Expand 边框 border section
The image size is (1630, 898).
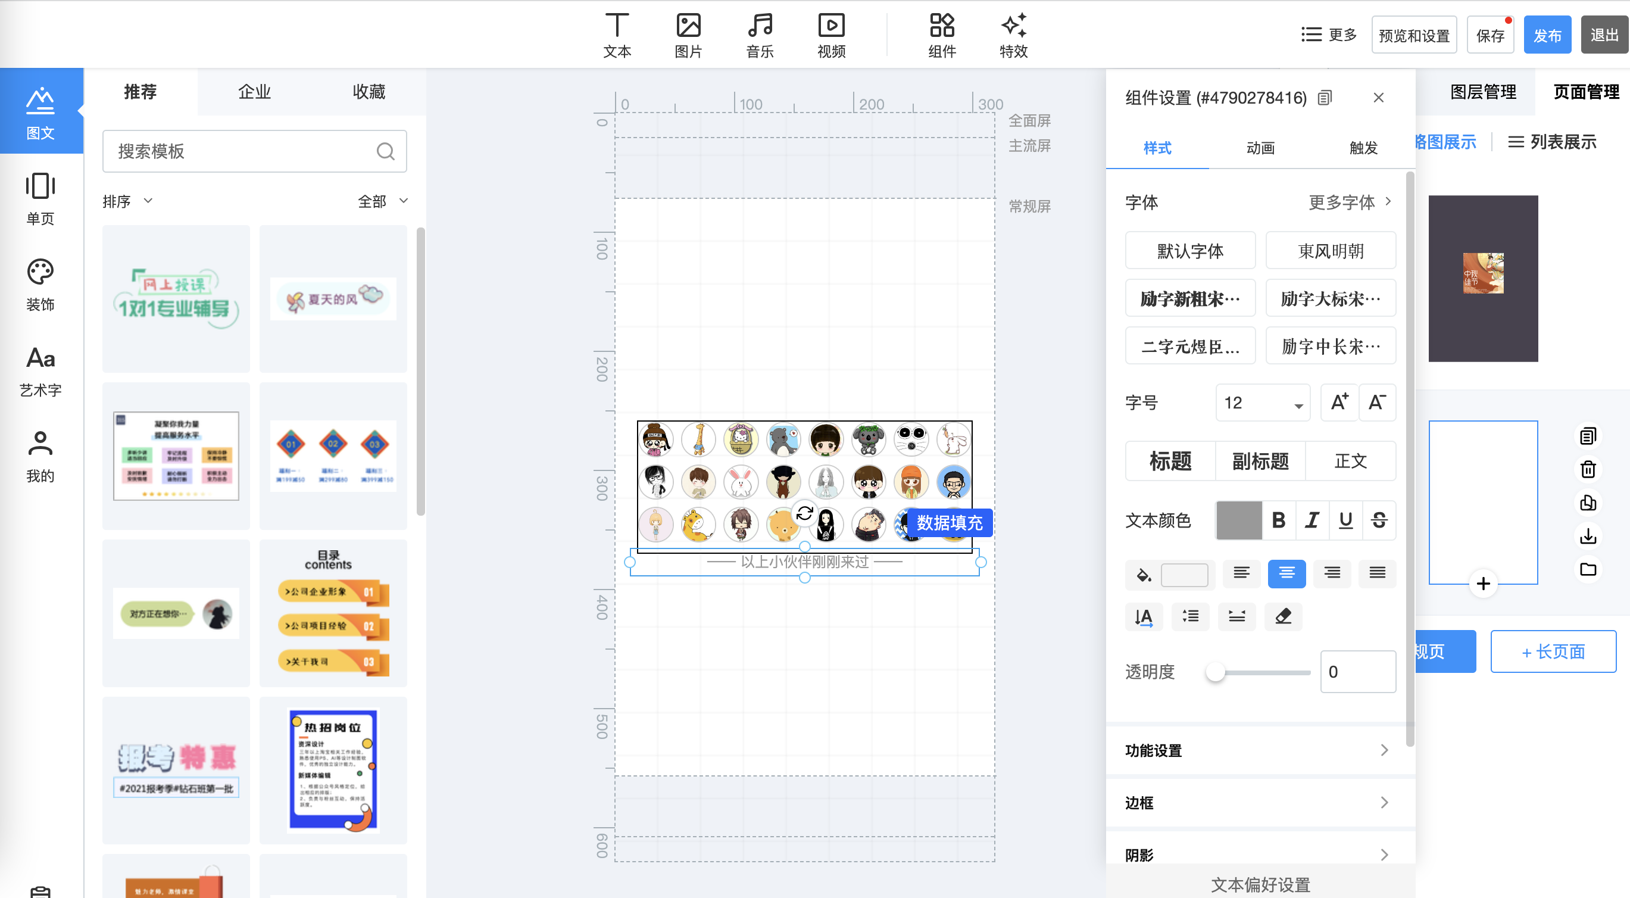tap(1260, 803)
